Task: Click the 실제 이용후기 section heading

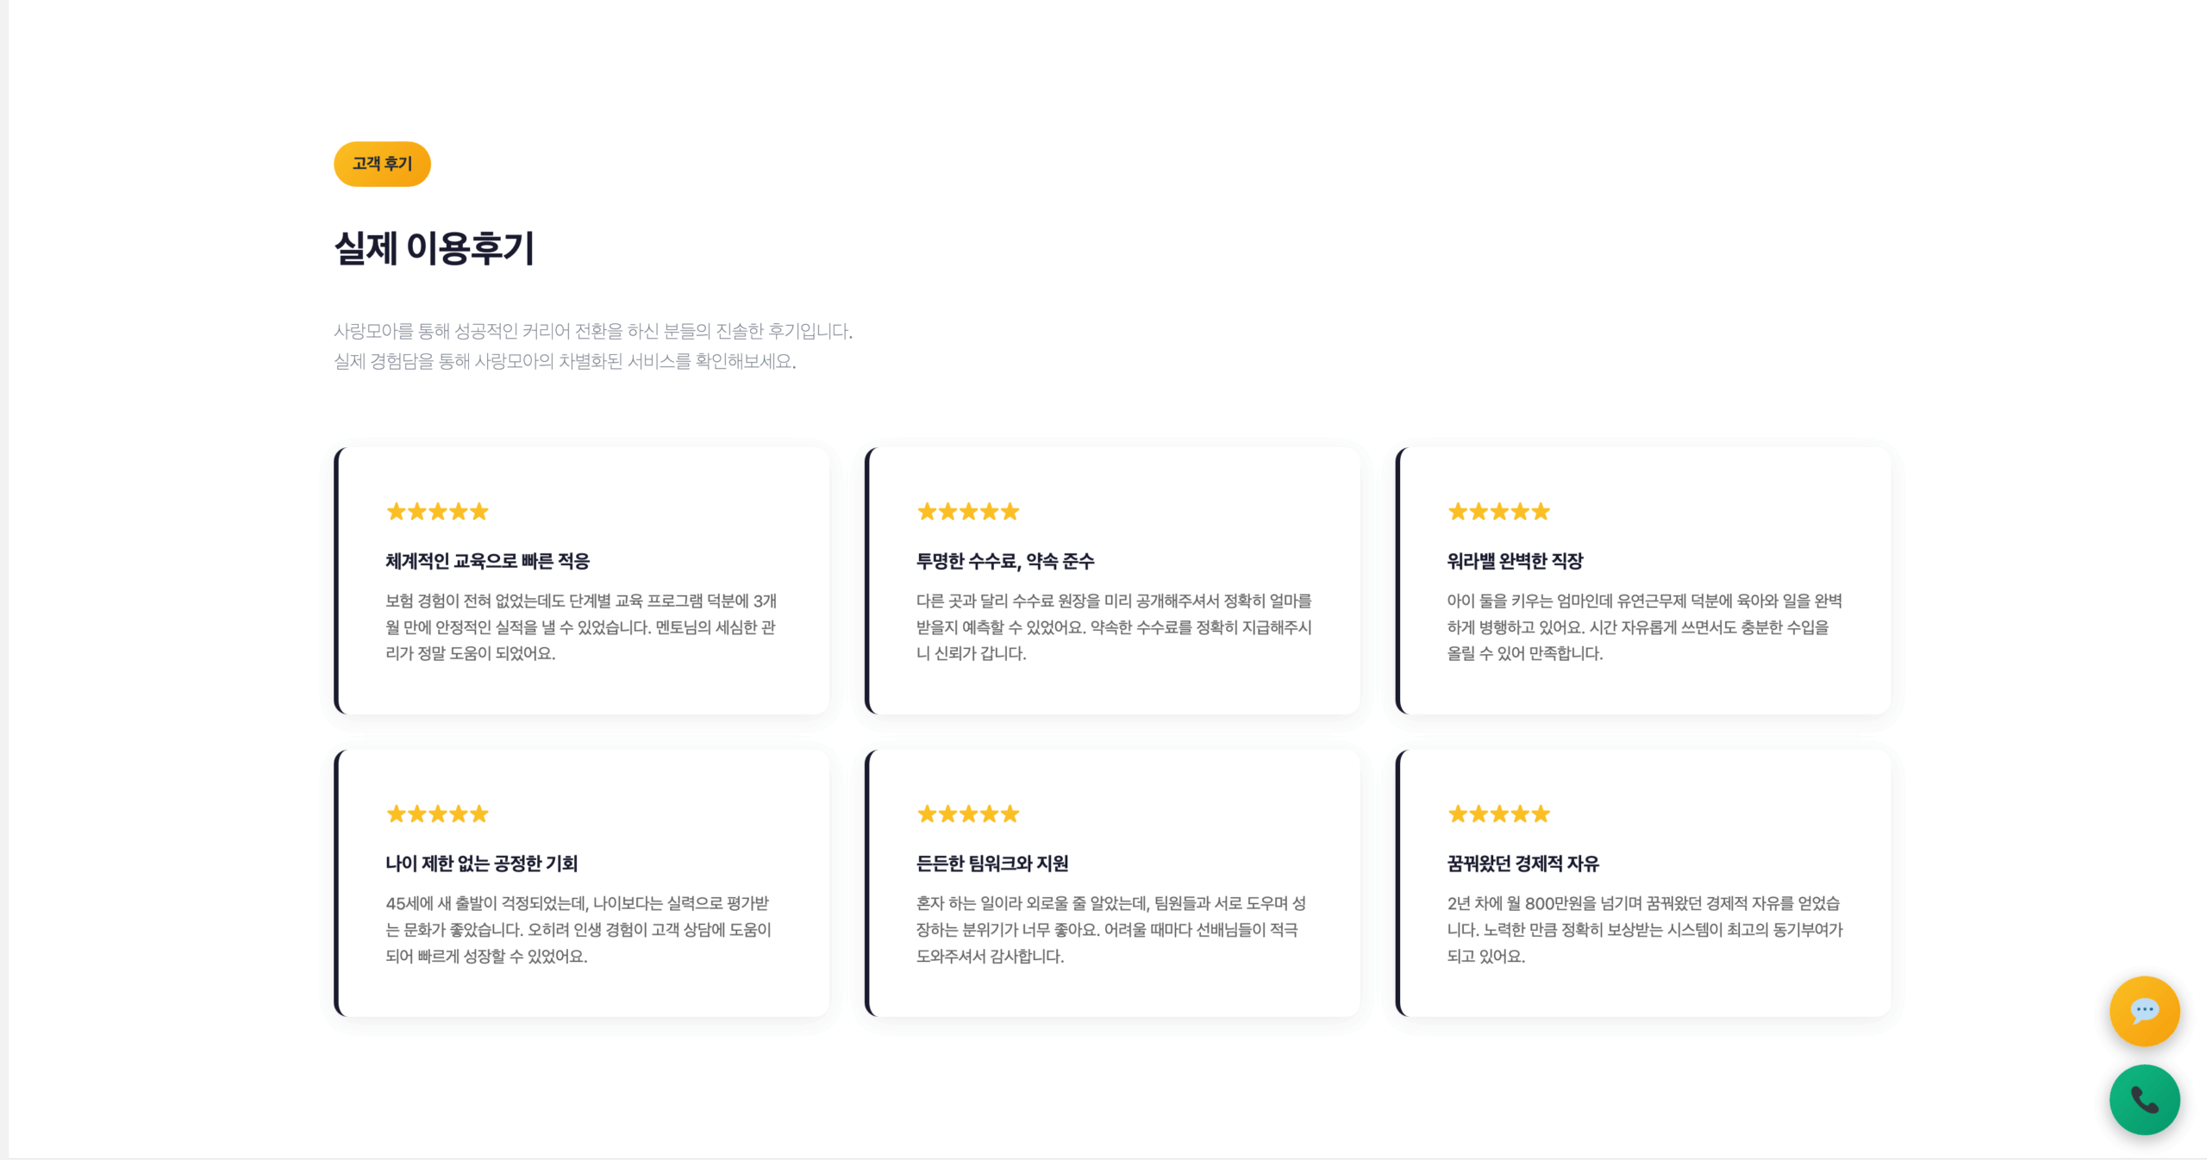Action: coord(435,248)
